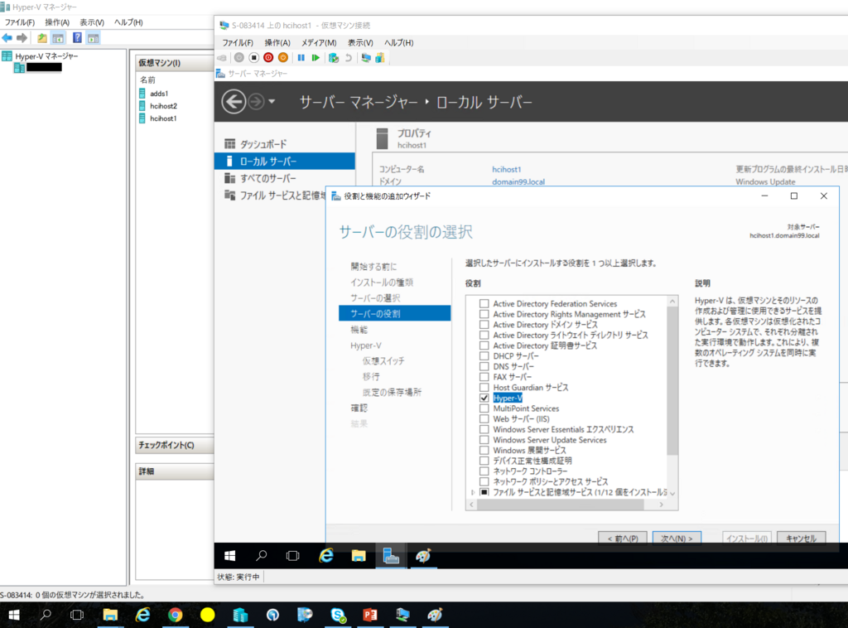Image resolution: width=848 pixels, height=628 pixels.
Task: Click the Server Manager back arrow
Action: tap(234, 102)
